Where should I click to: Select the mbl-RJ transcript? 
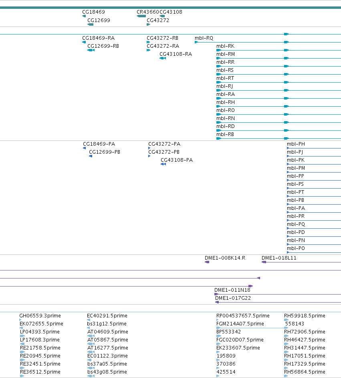pos(224,86)
